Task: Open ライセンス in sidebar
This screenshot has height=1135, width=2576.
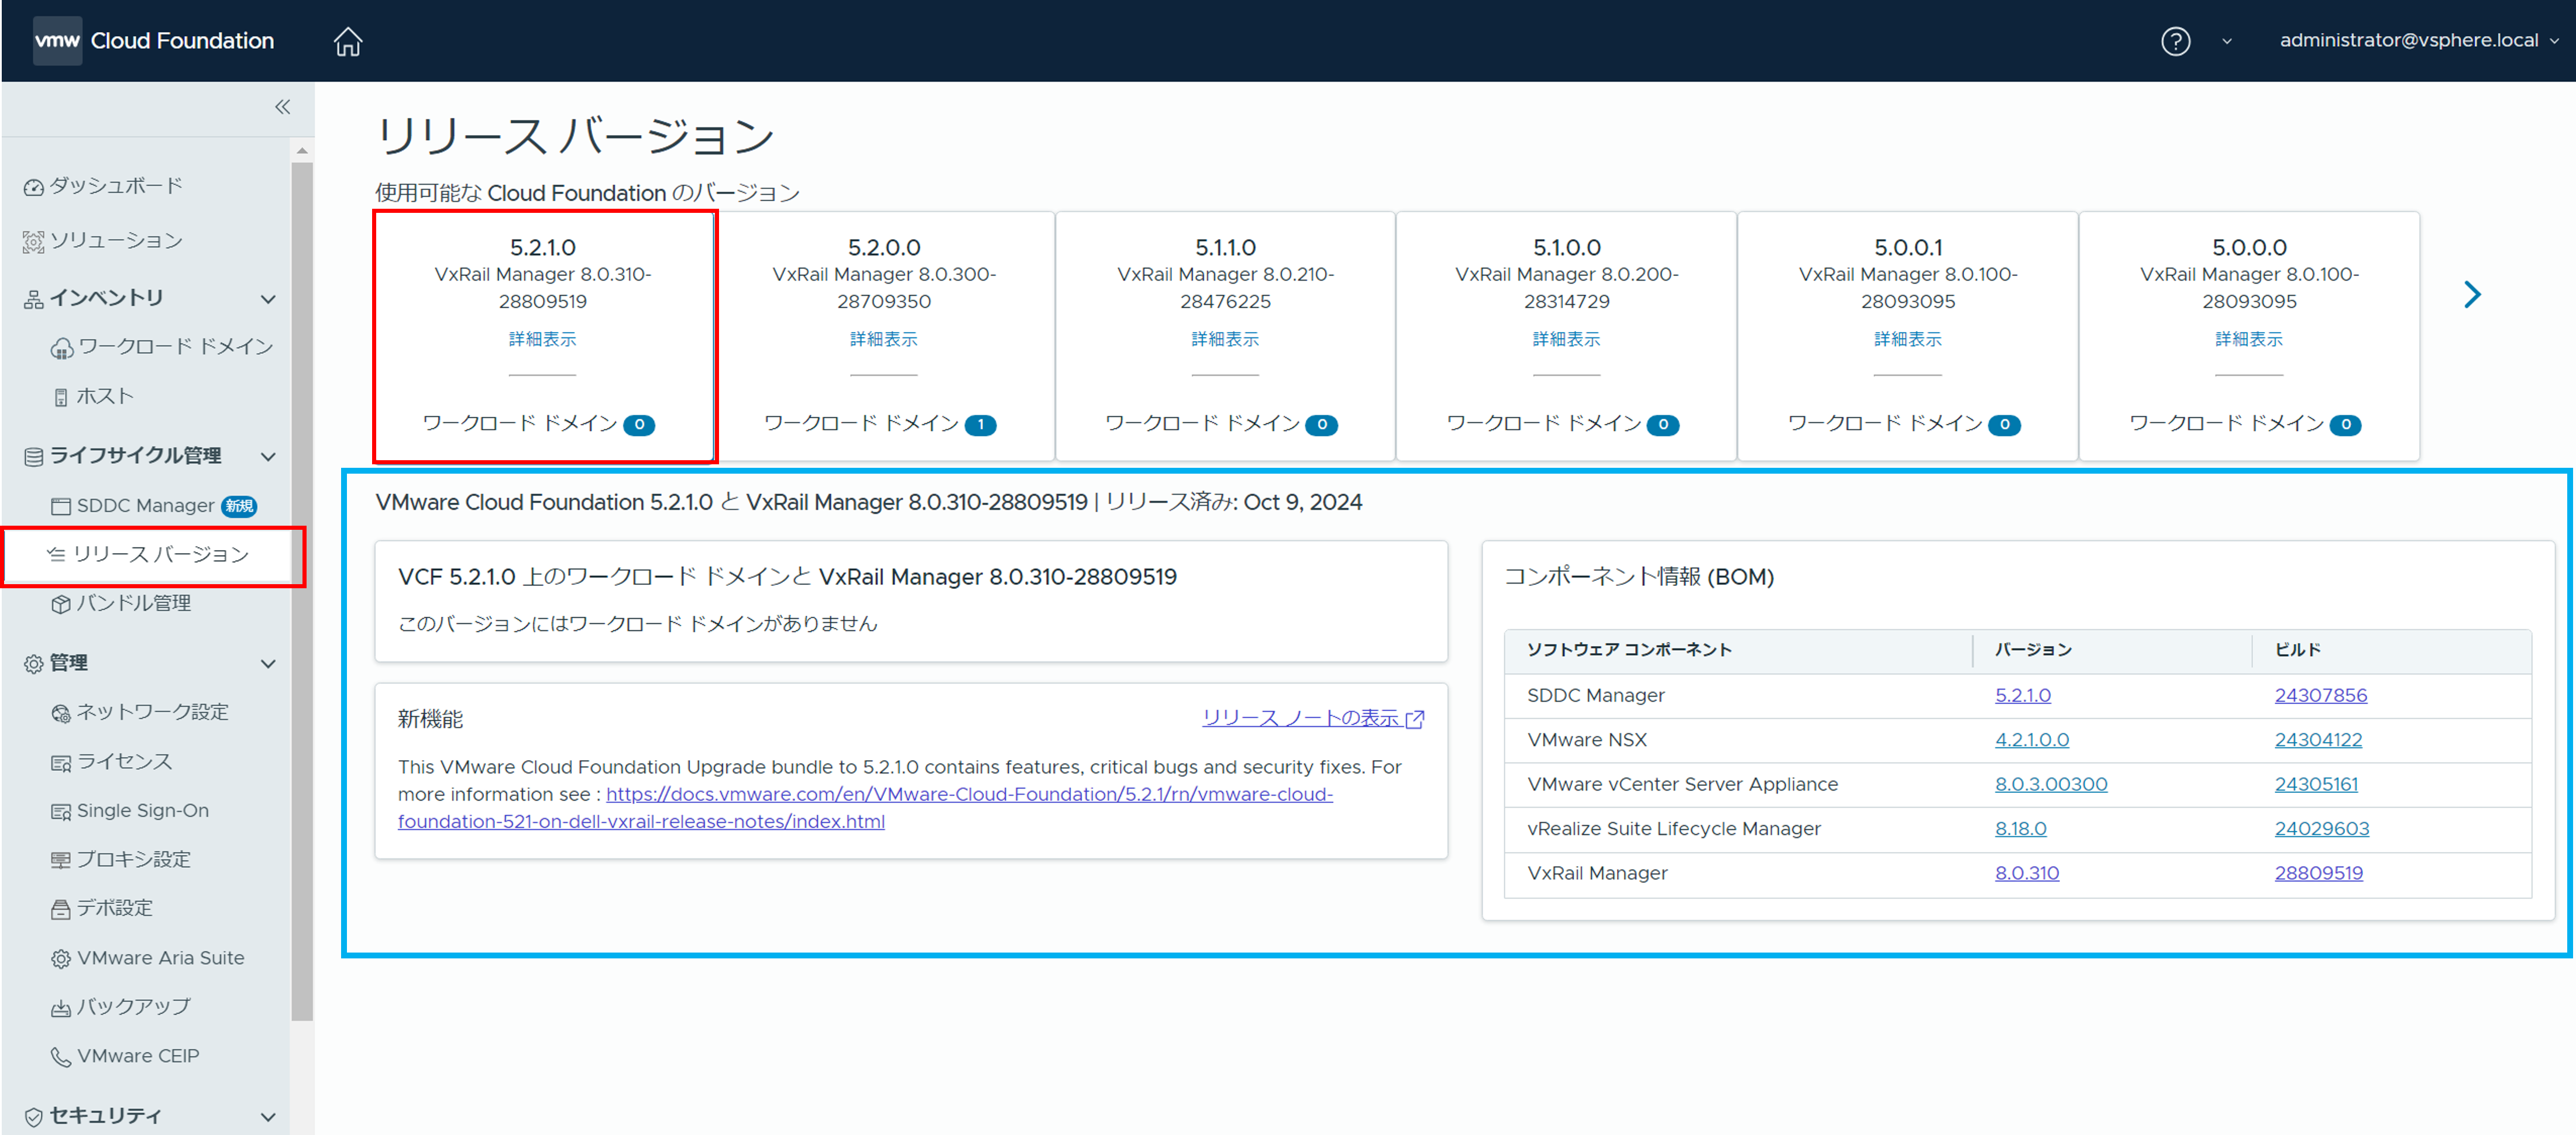Action: coord(112,763)
